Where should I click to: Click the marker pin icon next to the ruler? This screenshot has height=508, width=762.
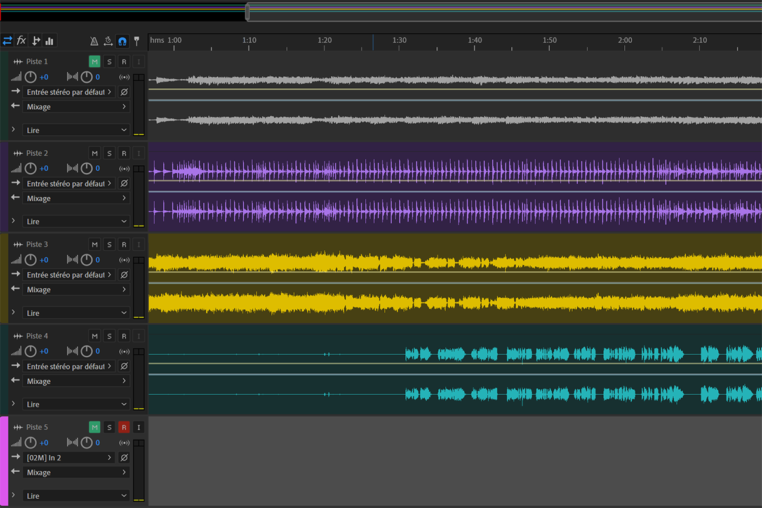(137, 41)
